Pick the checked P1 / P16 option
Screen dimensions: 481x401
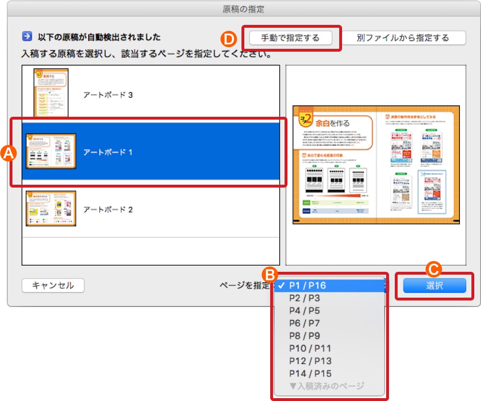307,286
